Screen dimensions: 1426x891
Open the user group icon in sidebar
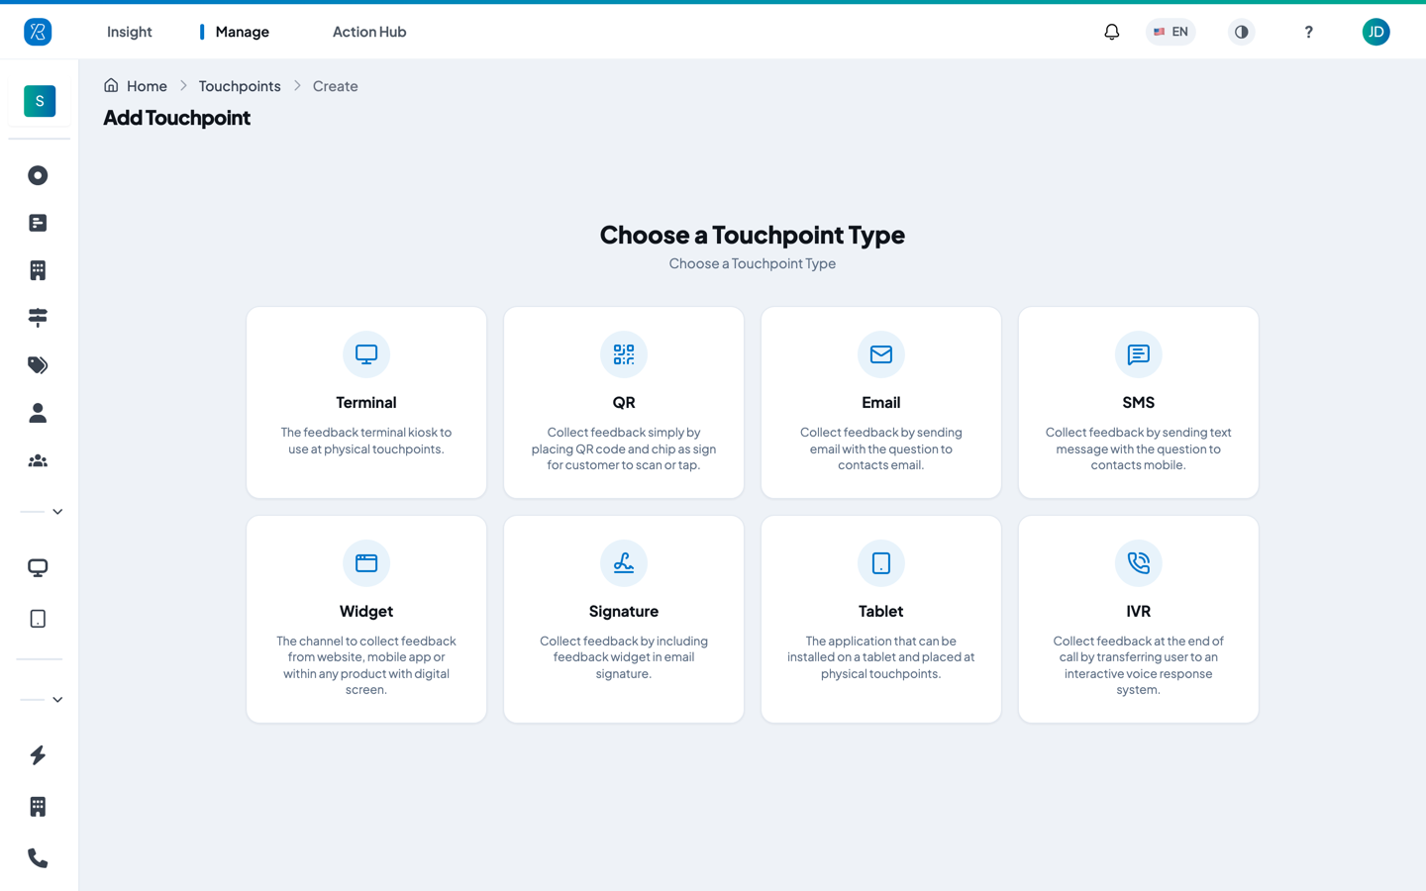tap(38, 460)
